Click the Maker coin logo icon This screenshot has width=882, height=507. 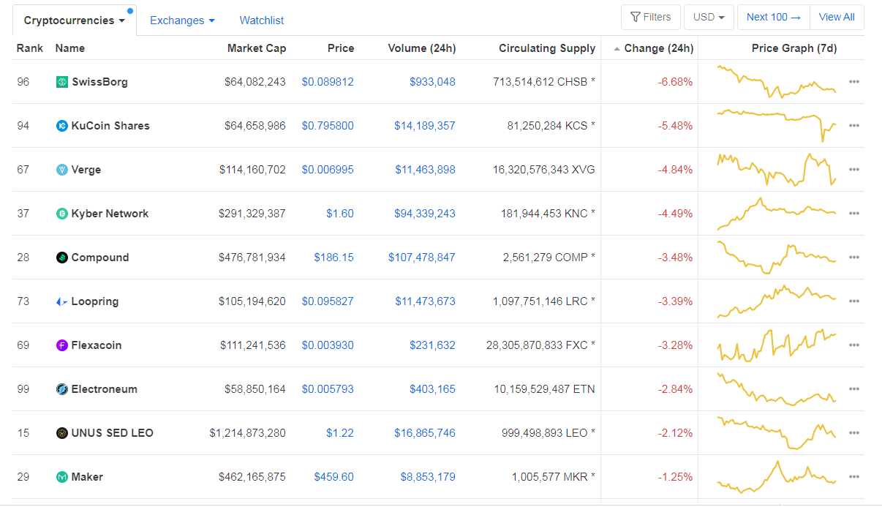[x=62, y=477]
